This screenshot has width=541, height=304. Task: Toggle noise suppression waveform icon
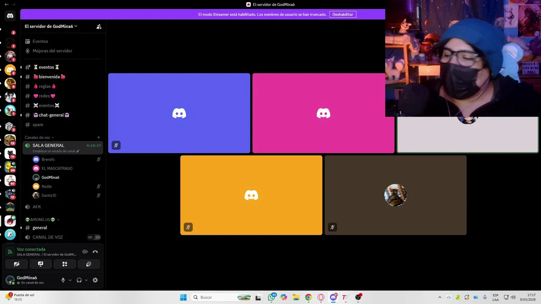(x=85, y=252)
